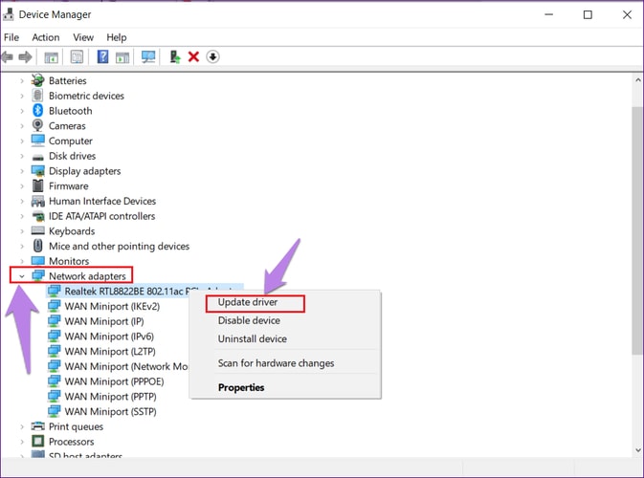Open the File menu

[x=11, y=37]
